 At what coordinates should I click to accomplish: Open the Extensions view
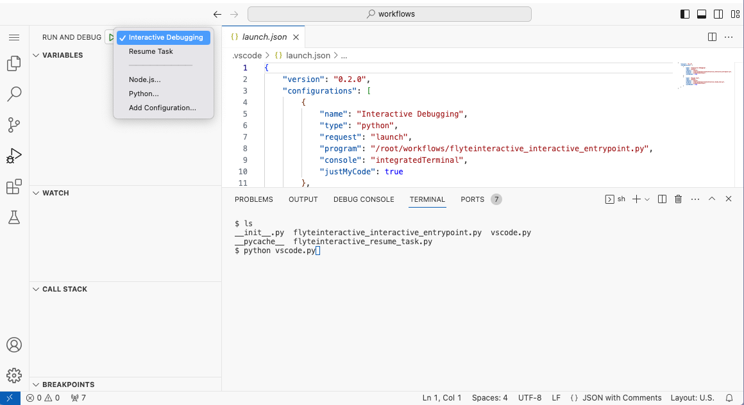[x=14, y=186]
